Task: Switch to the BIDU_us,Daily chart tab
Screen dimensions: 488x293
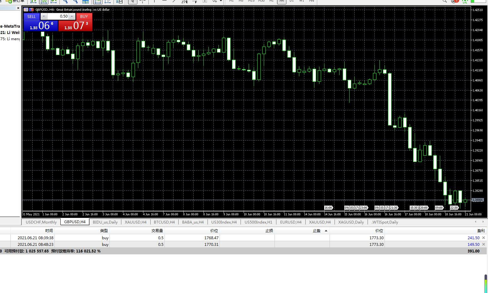Action: pos(105,222)
